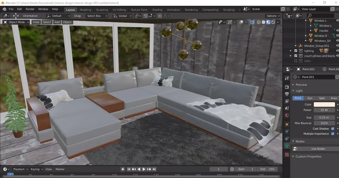
Task: Uncheck the Multiple Importance checkbox
Action: pyautogui.click(x=333, y=134)
